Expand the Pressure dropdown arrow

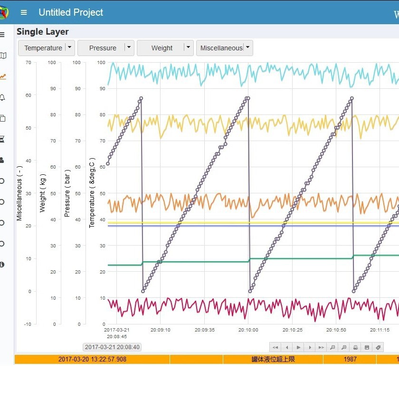(x=129, y=47)
